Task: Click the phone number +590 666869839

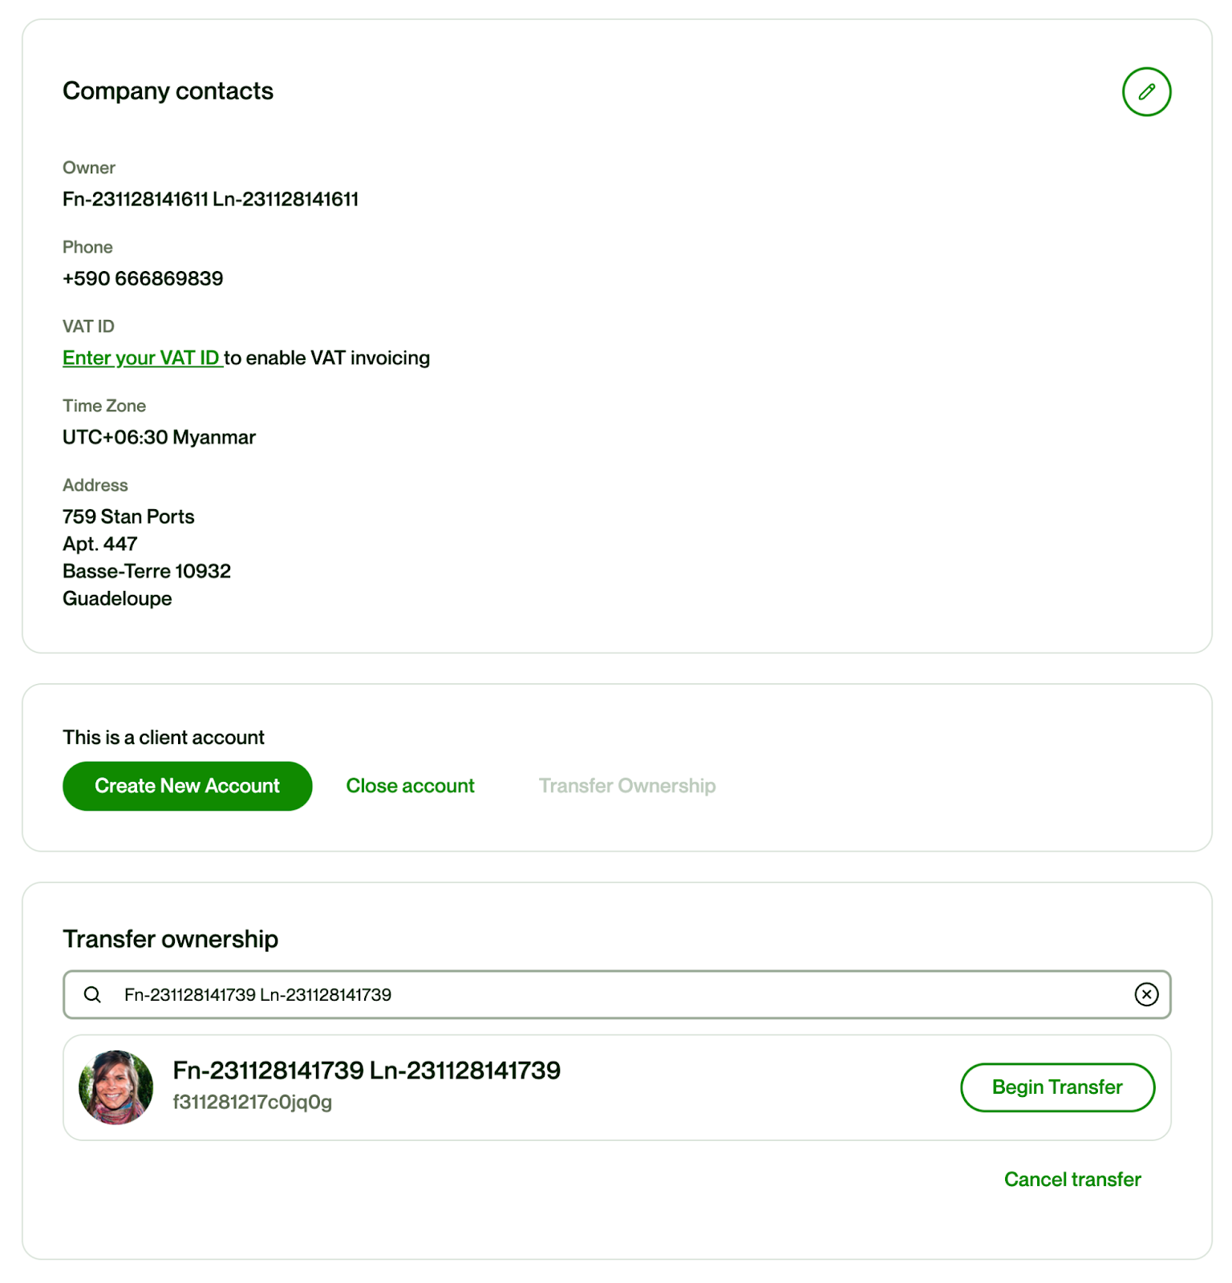Action: tap(143, 278)
